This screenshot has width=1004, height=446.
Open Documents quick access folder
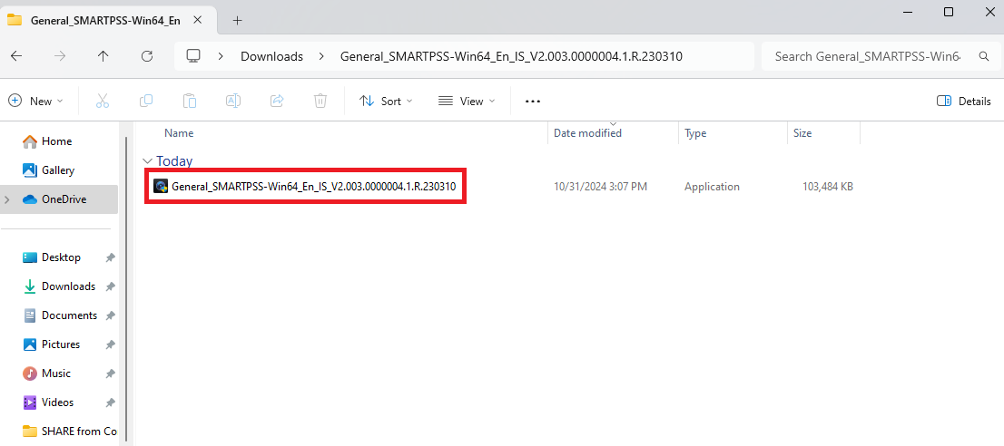point(69,315)
